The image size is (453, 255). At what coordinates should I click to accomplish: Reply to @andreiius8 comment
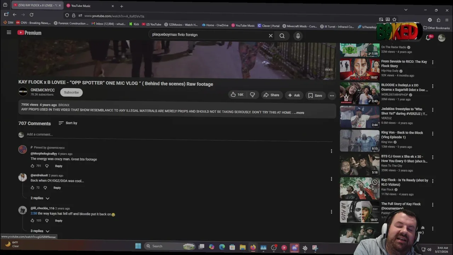point(57,188)
